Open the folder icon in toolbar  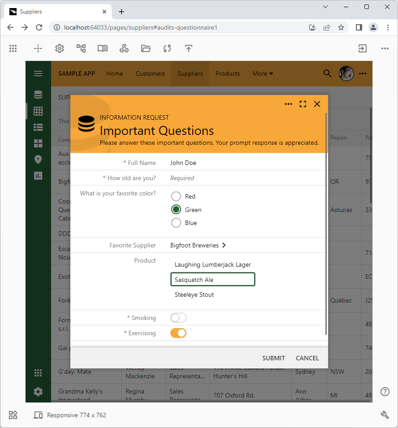146,48
